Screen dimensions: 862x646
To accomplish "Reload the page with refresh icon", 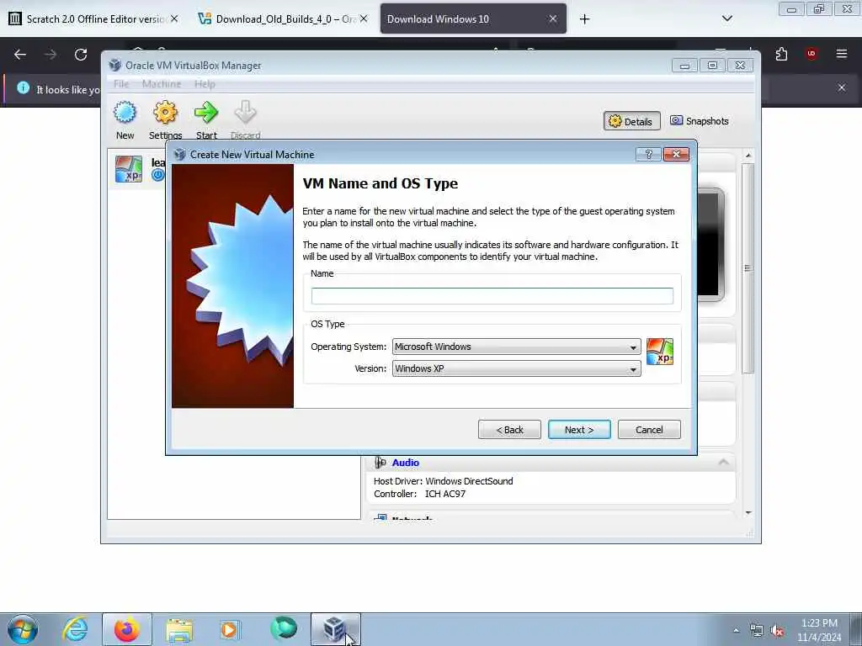I will 81,55.
